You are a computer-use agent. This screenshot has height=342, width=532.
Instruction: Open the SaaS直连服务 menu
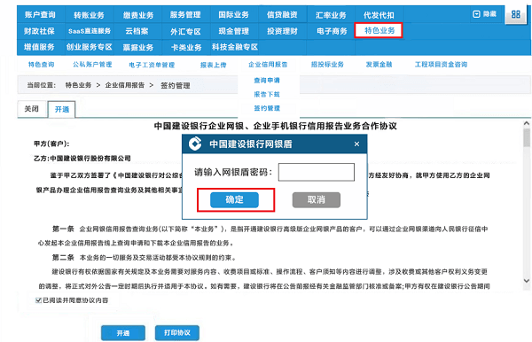tap(90, 31)
